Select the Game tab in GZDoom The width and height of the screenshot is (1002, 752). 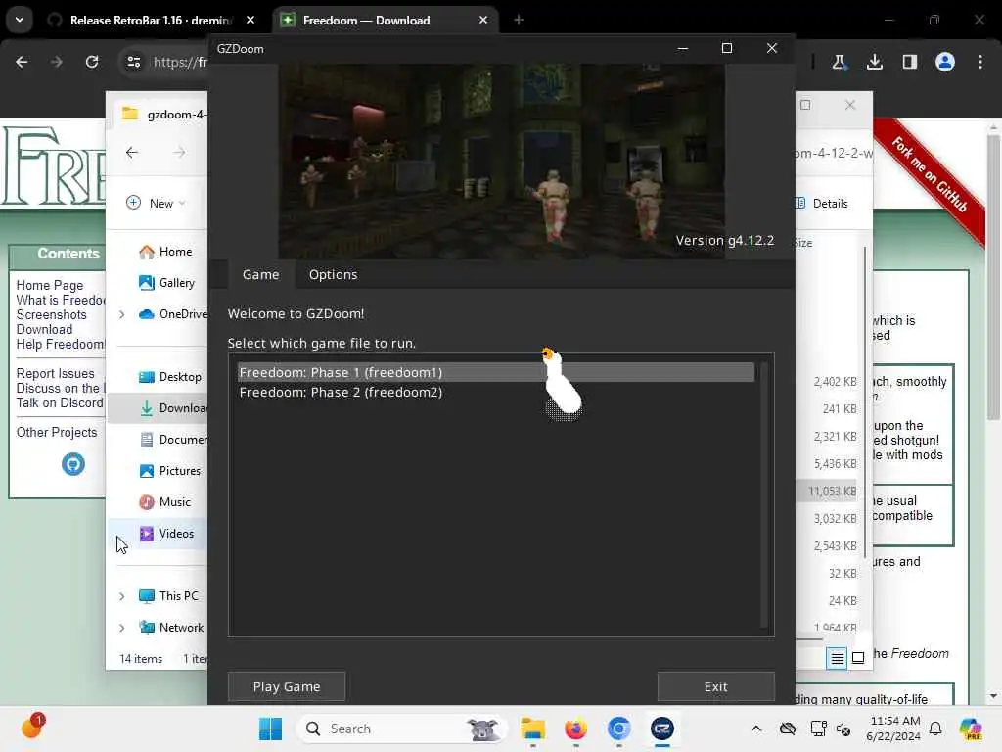tap(260, 274)
